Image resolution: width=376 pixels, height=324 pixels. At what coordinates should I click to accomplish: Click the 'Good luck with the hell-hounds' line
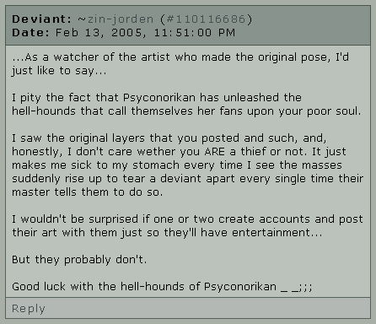click(162, 287)
